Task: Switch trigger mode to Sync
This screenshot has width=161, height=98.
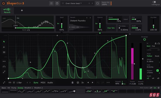Action: point(36,83)
